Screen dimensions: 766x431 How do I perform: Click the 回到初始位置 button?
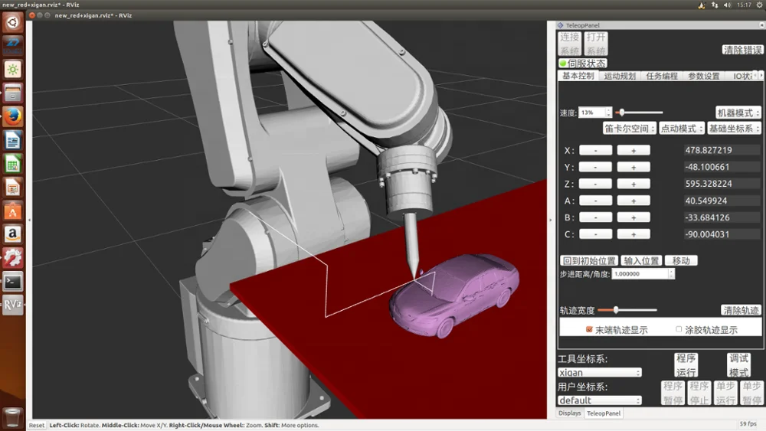[589, 260]
